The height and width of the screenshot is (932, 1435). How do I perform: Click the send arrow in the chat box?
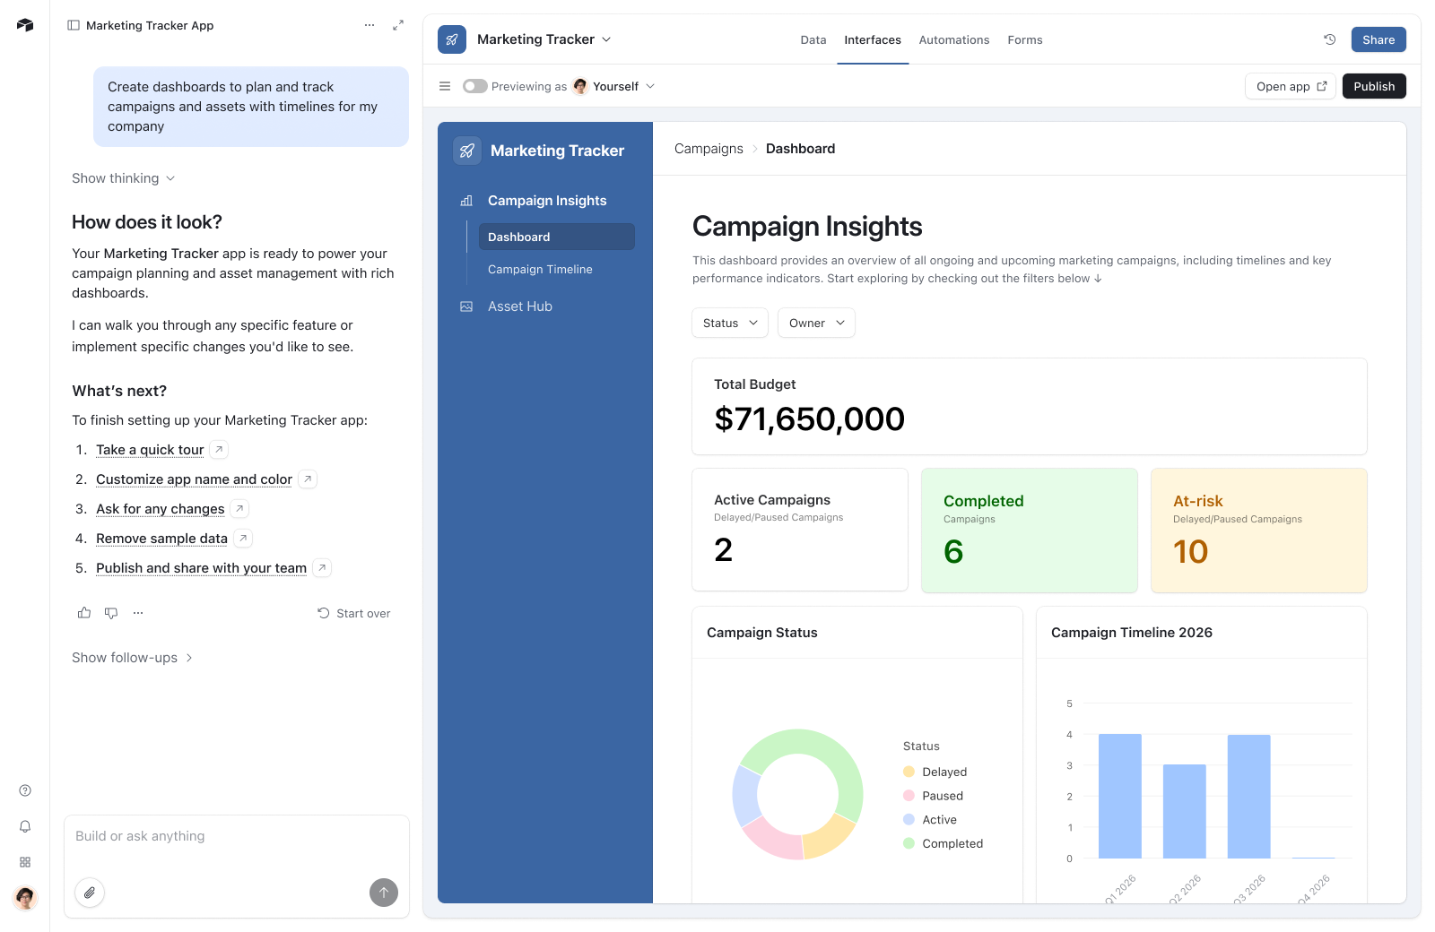[383, 893]
